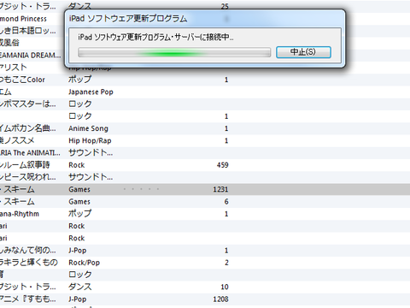Click the green server connection progress bar
This screenshot has width=410, height=308.
[x=174, y=53]
